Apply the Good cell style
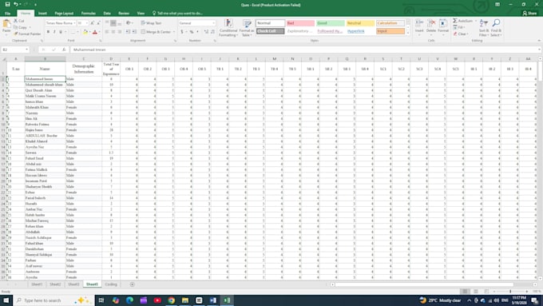Screen dimensions: 543x306 point(330,23)
